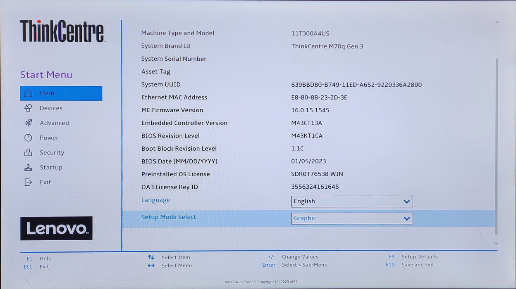Click the F1 Help shortcut
This screenshot has width=516, height=289.
[x=39, y=259]
